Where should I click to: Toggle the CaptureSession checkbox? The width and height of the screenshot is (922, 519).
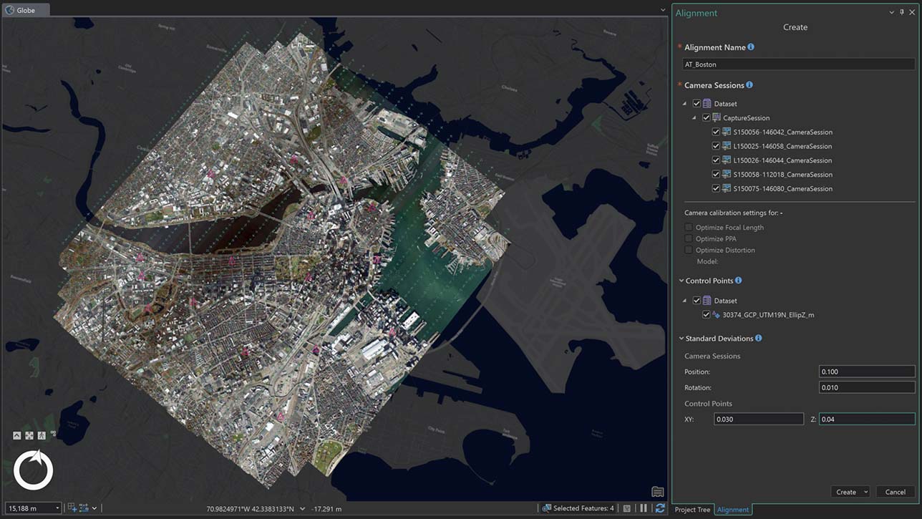coord(706,117)
